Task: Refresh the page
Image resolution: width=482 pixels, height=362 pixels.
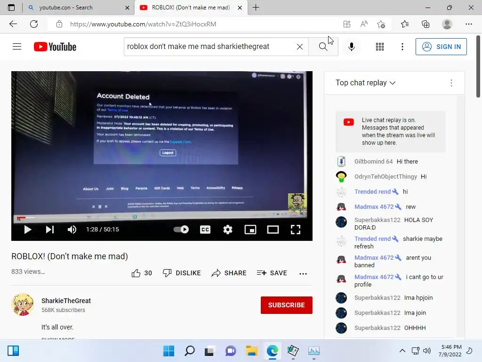Action: click(34, 24)
